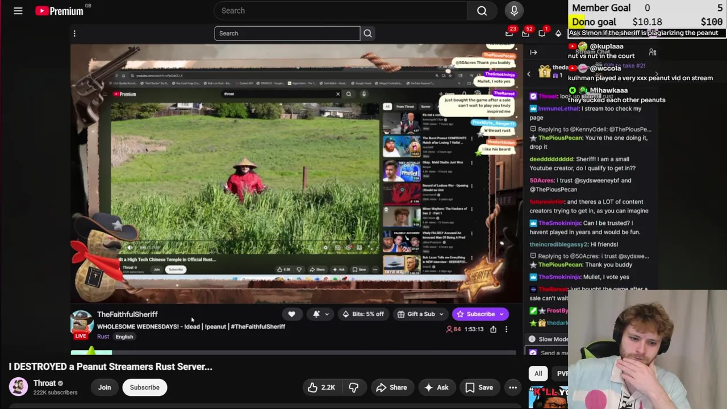Open the recommended video thumbnail below All
Image resolution: width=727 pixels, height=409 pixels.
548,398
